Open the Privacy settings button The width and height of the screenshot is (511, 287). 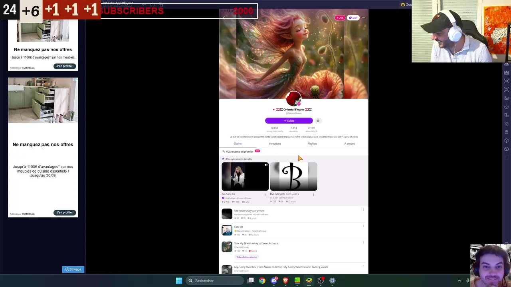(73, 269)
